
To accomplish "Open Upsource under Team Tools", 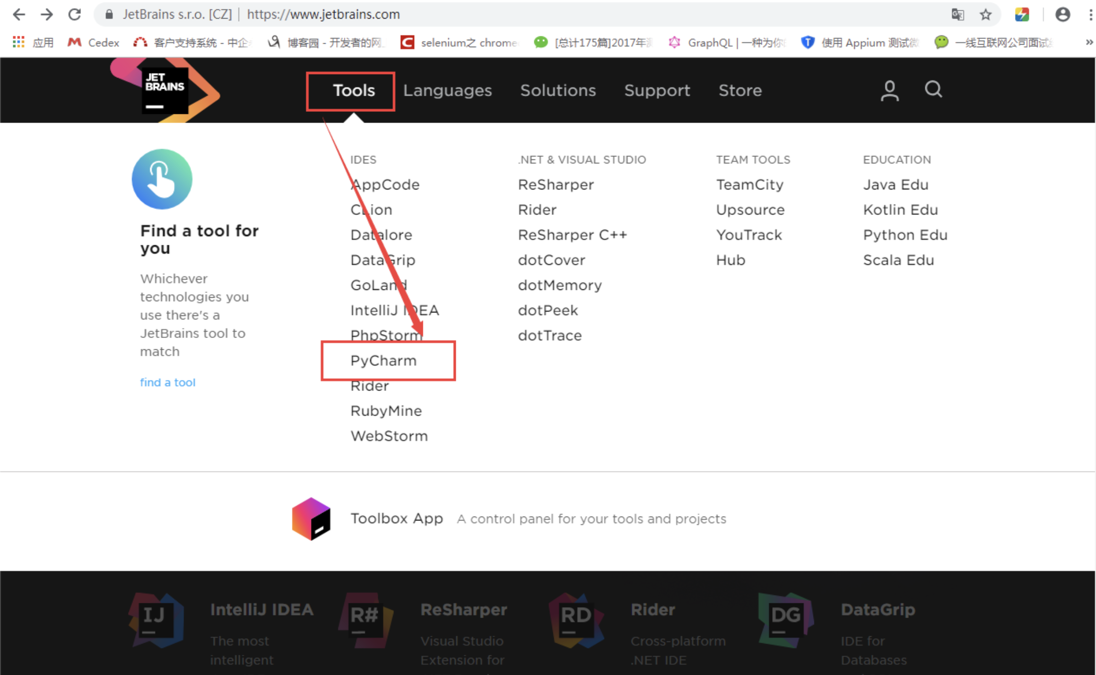I will click(x=750, y=210).
